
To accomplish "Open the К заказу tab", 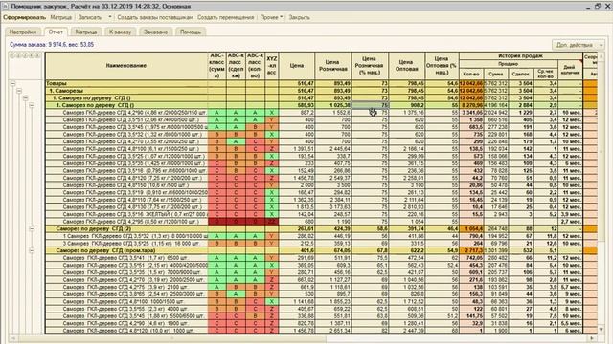I will click(x=120, y=32).
